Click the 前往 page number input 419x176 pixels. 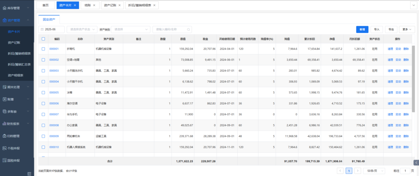coord(405,171)
